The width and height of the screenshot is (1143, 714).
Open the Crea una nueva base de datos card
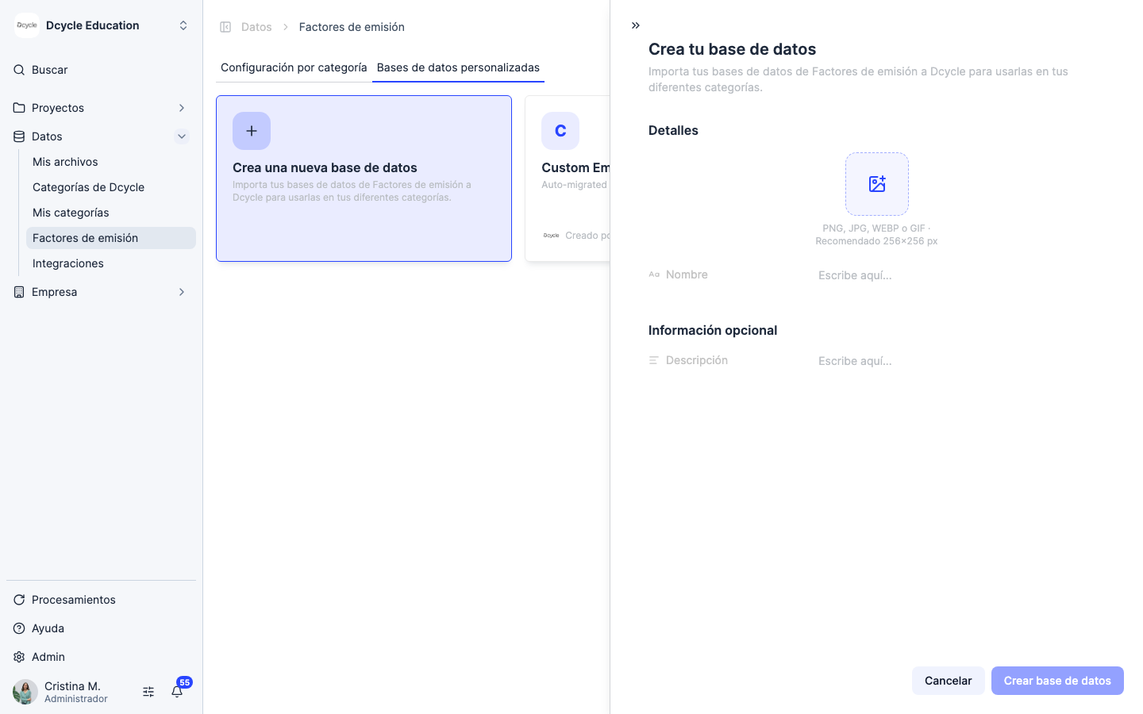pyautogui.click(x=364, y=178)
